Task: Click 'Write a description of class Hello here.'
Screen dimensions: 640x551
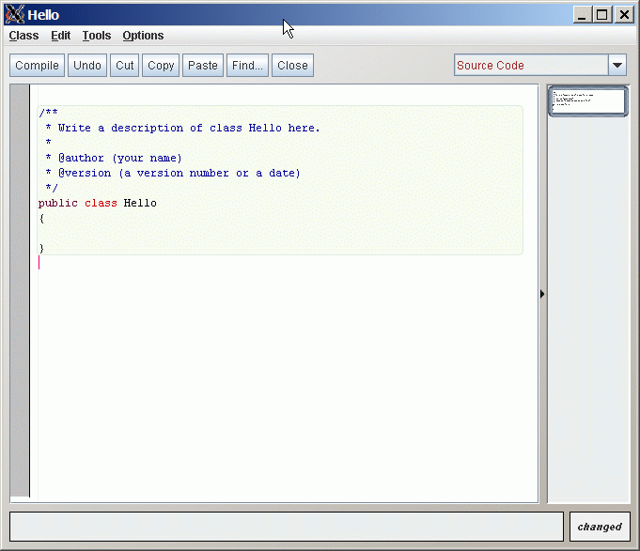Action: (189, 128)
